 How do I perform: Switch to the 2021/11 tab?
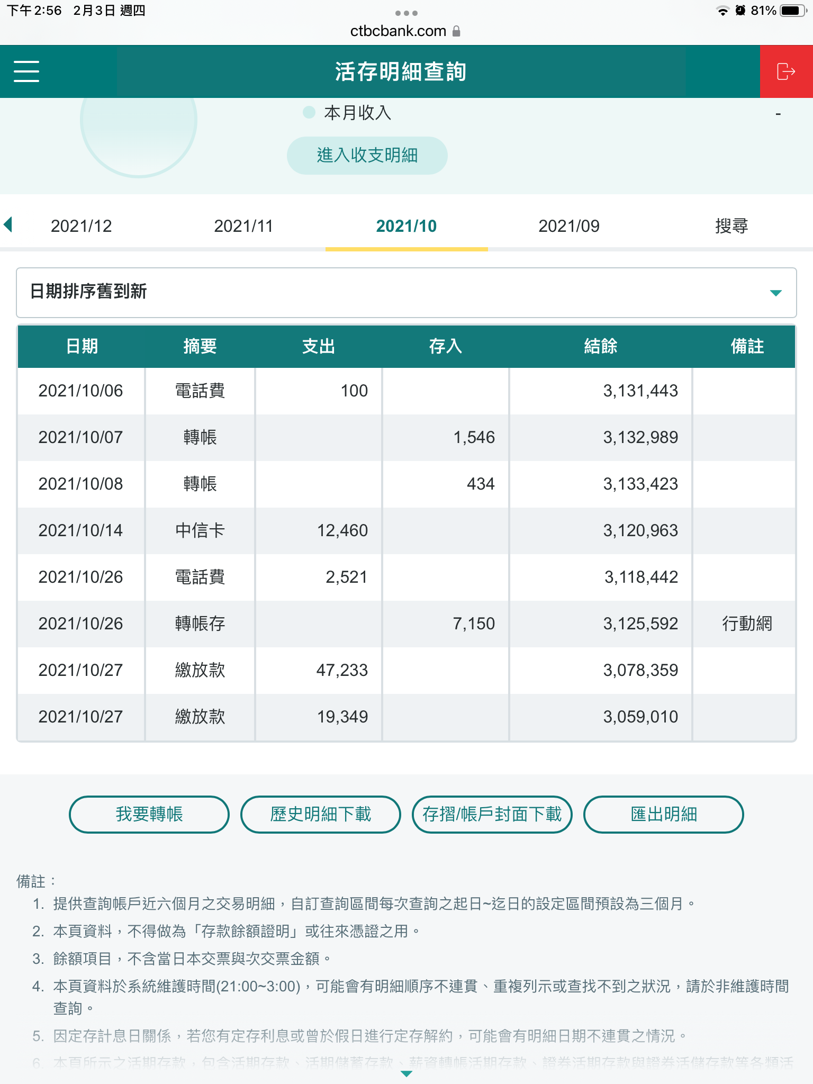tap(243, 226)
